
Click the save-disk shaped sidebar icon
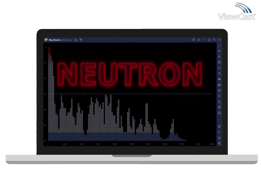219,85
